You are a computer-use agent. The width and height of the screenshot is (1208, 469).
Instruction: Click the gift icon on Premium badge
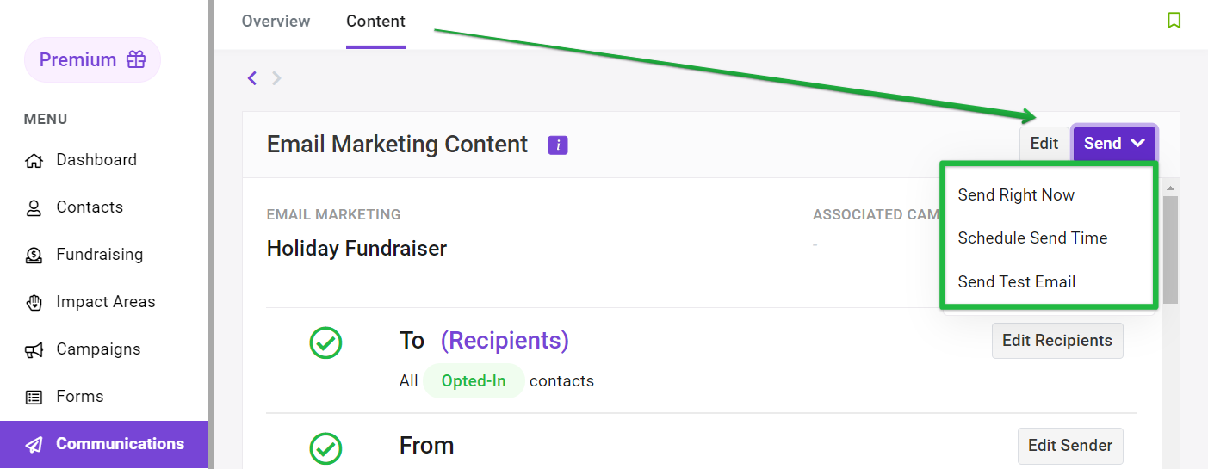(136, 59)
